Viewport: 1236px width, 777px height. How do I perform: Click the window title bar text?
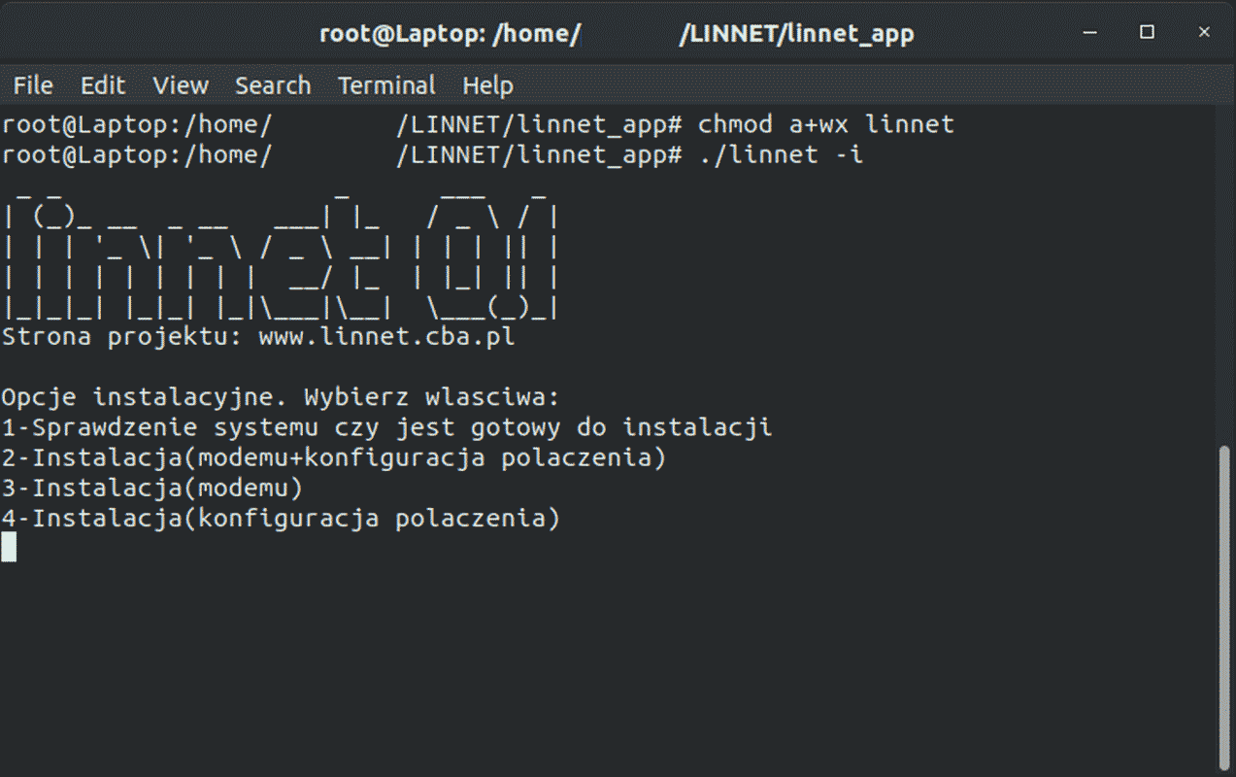point(617,35)
